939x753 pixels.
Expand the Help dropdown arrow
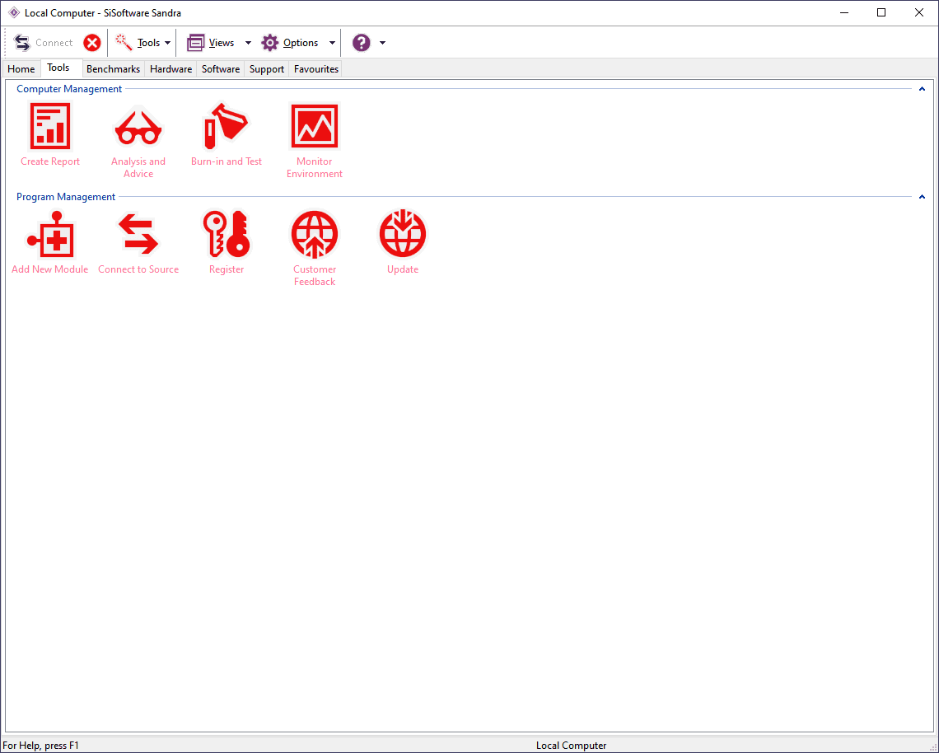(x=383, y=43)
